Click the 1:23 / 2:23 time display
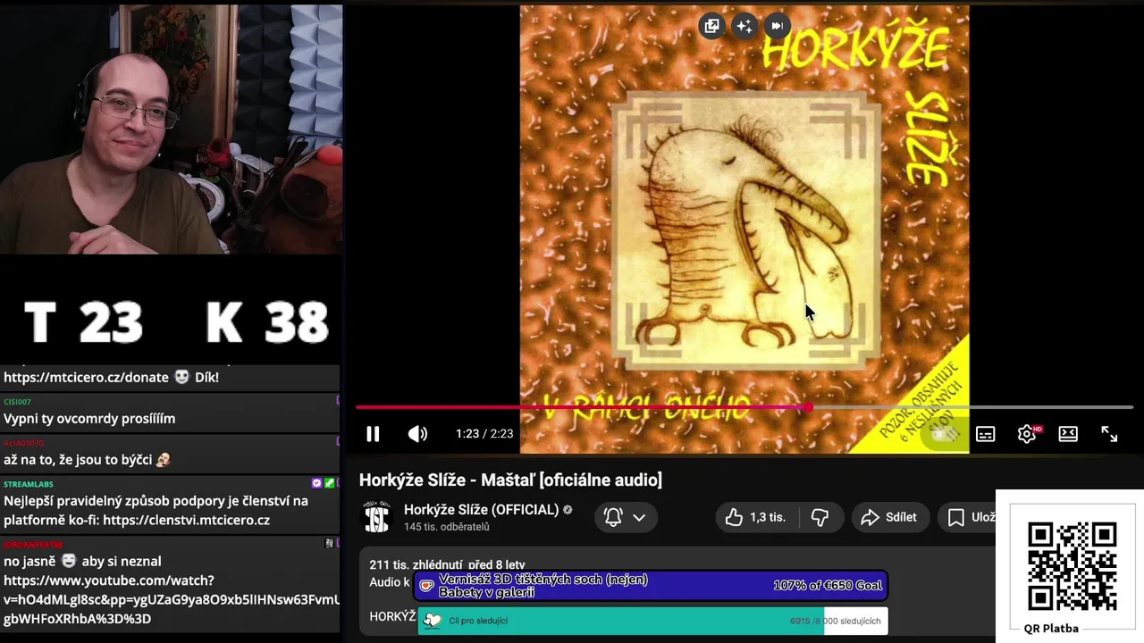1144x643 pixels. point(484,434)
